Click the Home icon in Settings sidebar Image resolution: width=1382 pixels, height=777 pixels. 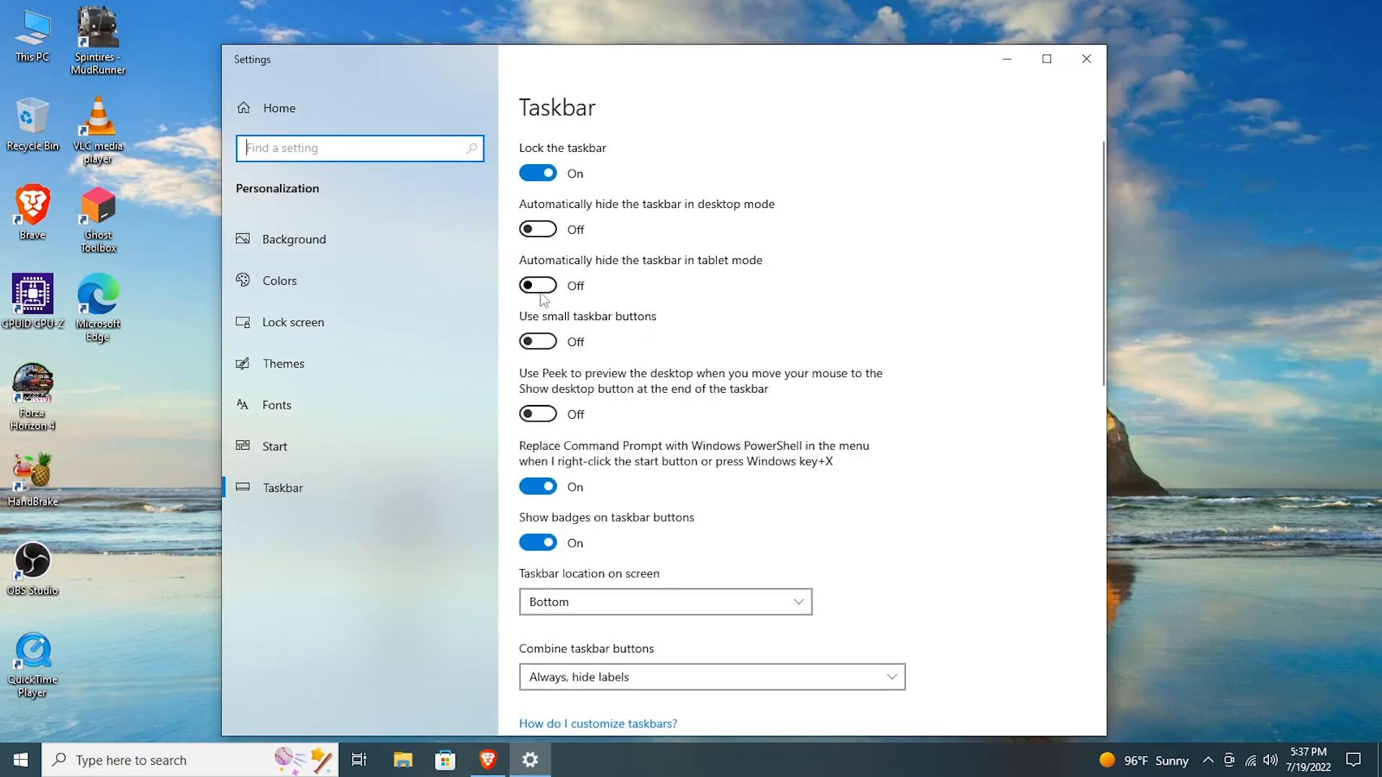(244, 108)
